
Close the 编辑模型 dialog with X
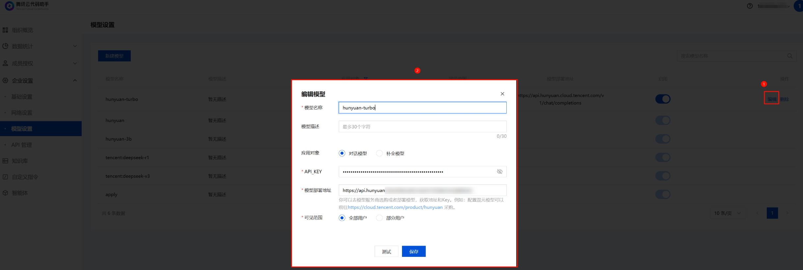click(x=502, y=94)
